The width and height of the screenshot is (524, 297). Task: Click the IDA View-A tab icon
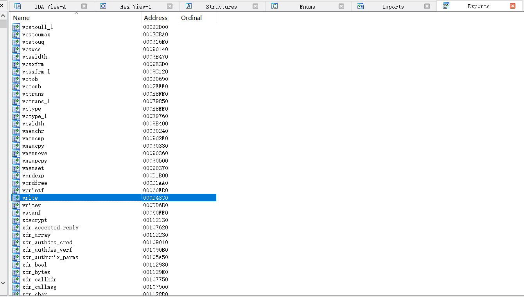coord(18,6)
